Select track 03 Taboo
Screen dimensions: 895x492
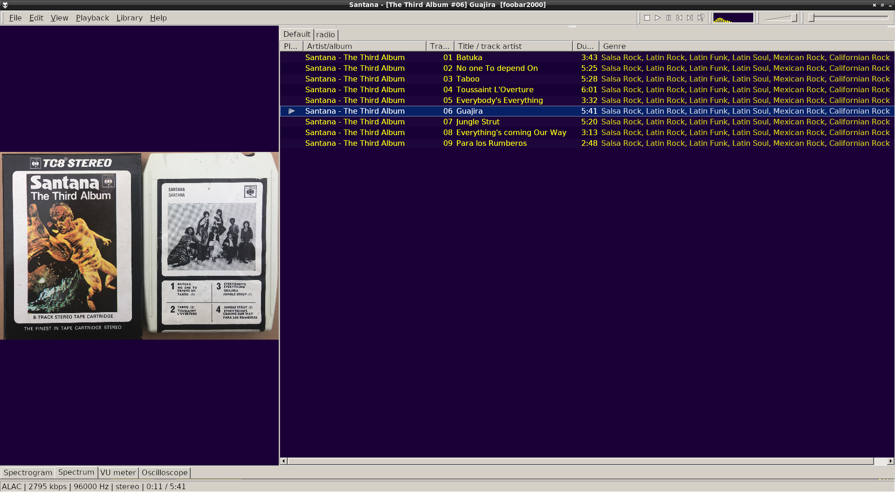point(587,79)
